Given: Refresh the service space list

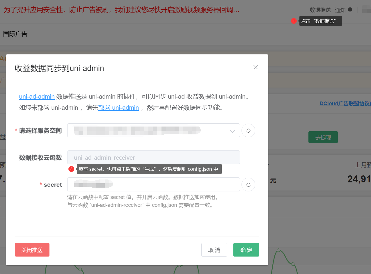Looking at the screenshot, I should pos(248,130).
